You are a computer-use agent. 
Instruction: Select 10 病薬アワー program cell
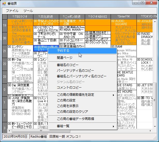(x=98, y=36)
